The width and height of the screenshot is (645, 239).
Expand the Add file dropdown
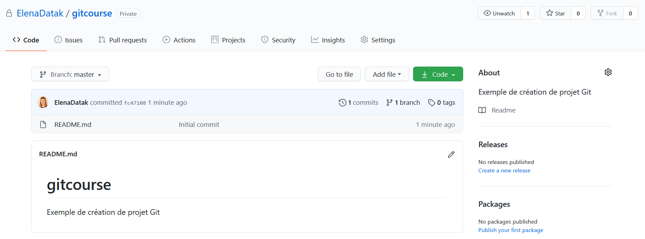pyautogui.click(x=387, y=74)
